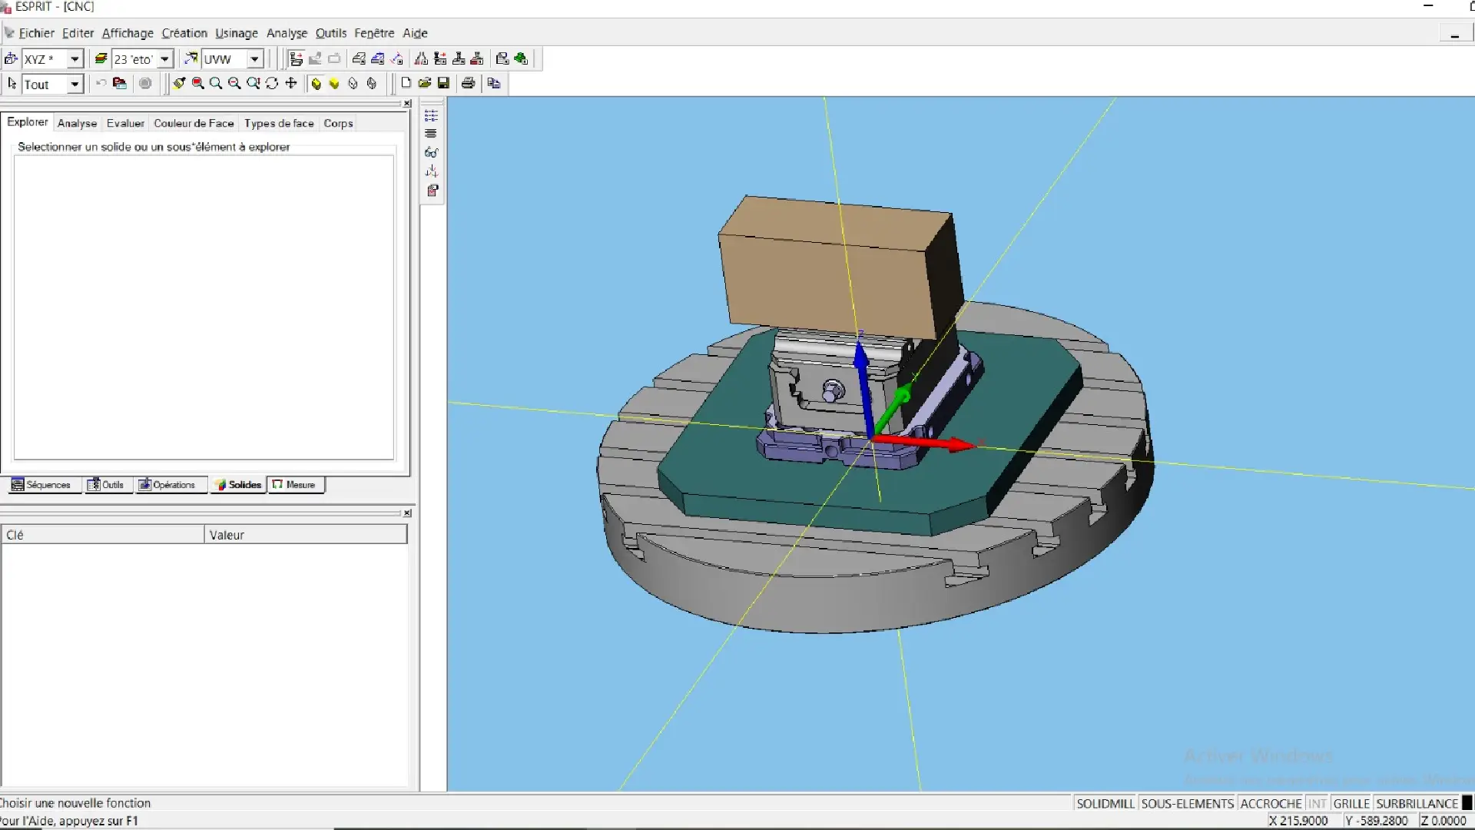Toggle the ACCROCHE snap mode

[1271, 803]
